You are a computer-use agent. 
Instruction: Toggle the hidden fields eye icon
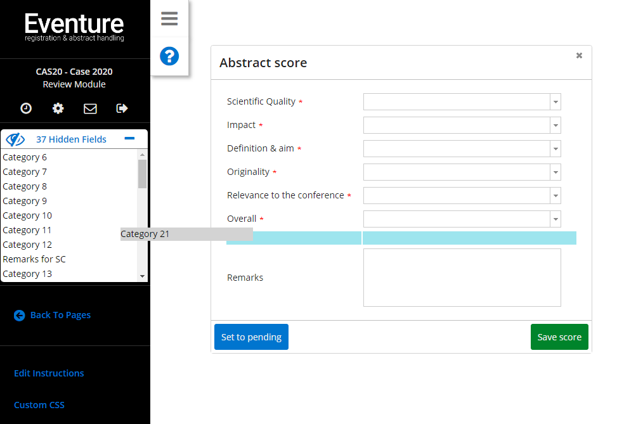[15, 139]
